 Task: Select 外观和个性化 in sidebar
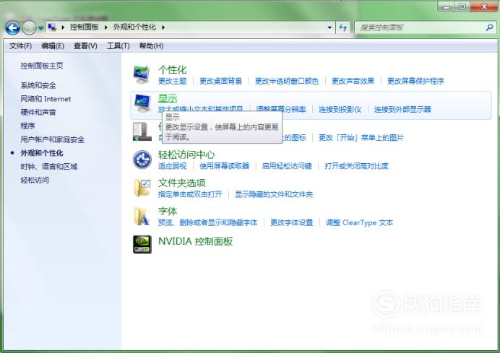pyautogui.click(x=42, y=153)
